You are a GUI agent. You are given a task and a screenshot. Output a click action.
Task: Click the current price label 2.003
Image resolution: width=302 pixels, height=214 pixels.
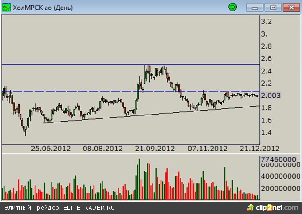tap(271, 96)
